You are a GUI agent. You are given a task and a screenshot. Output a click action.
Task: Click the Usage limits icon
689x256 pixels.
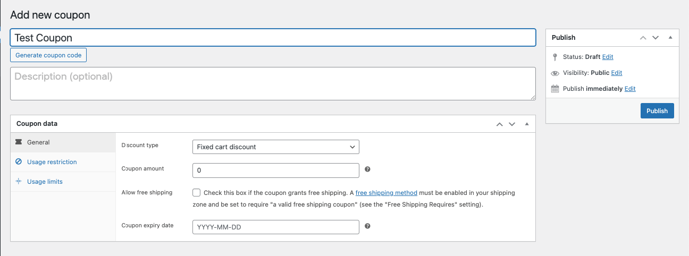pos(19,182)
